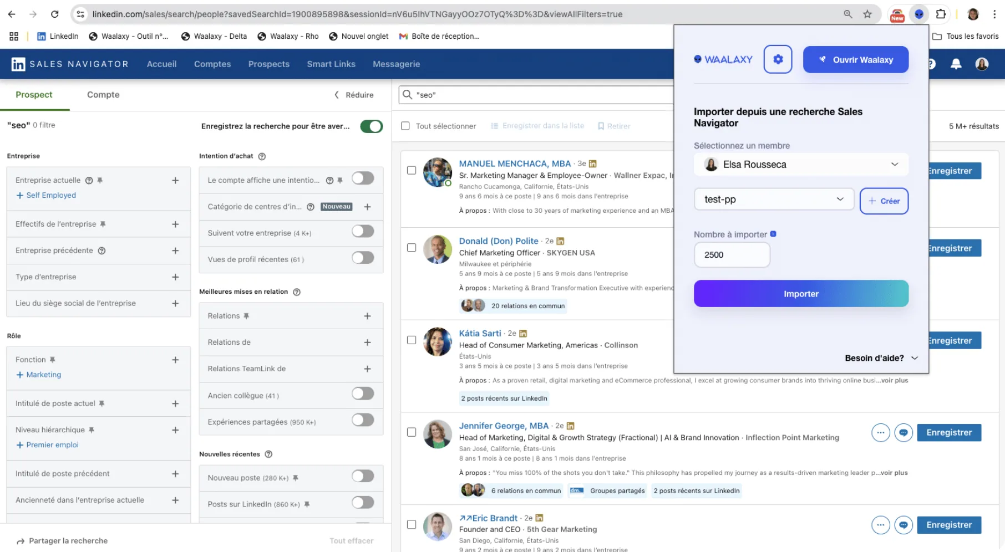Expand 'Besoin d'aide?' section
This screenshot has width=1005, height=552.
pos(881,358)
